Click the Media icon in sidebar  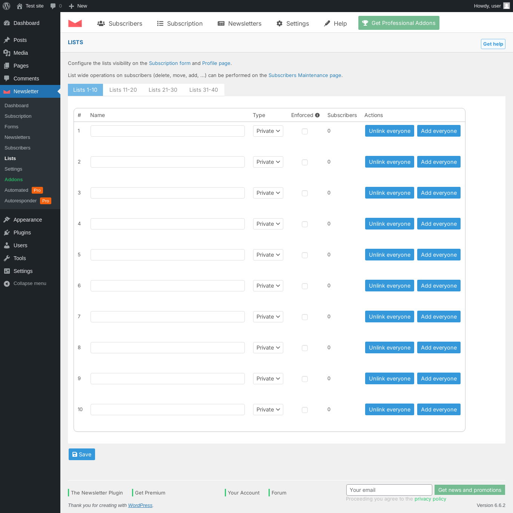(7, 53)
